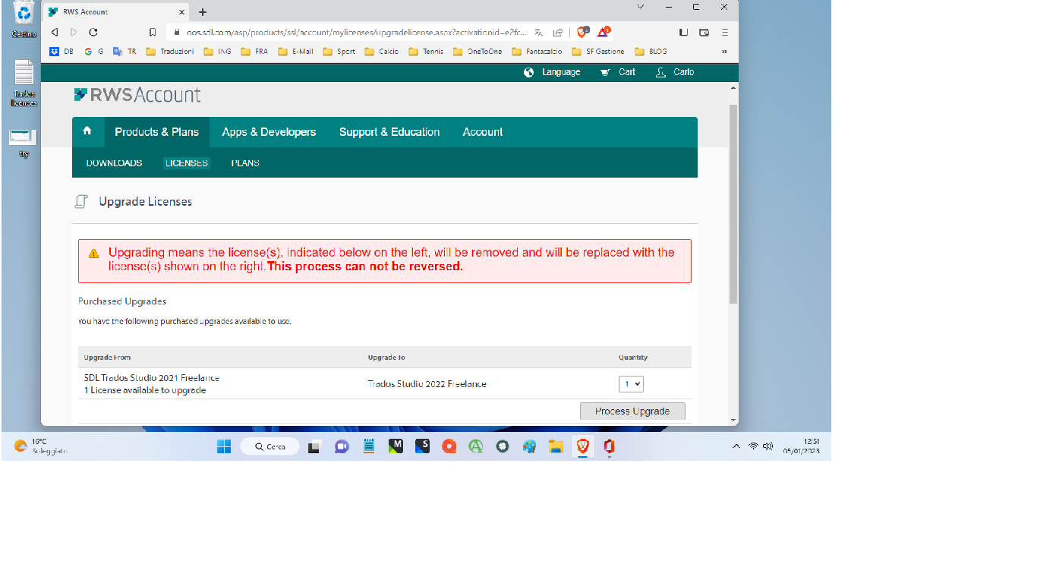The width and height of the screenshot is (1037, 583).
Task: Click the RWS Account logo
Action: (137, 94)
